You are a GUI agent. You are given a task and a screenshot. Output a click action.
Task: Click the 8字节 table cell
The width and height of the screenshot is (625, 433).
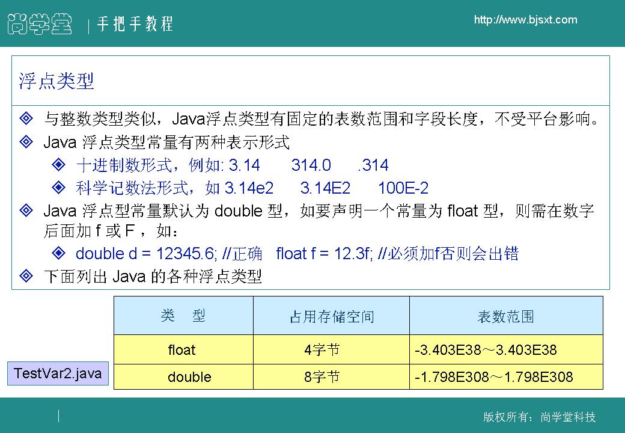coord(331,377)
